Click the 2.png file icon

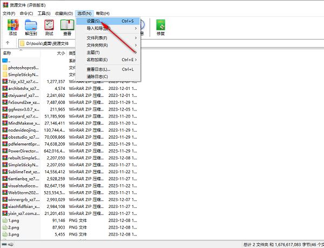click(x=5, y=227)
